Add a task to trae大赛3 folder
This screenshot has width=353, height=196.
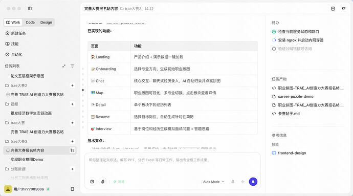pyautogui.click(x=72, y=141)
